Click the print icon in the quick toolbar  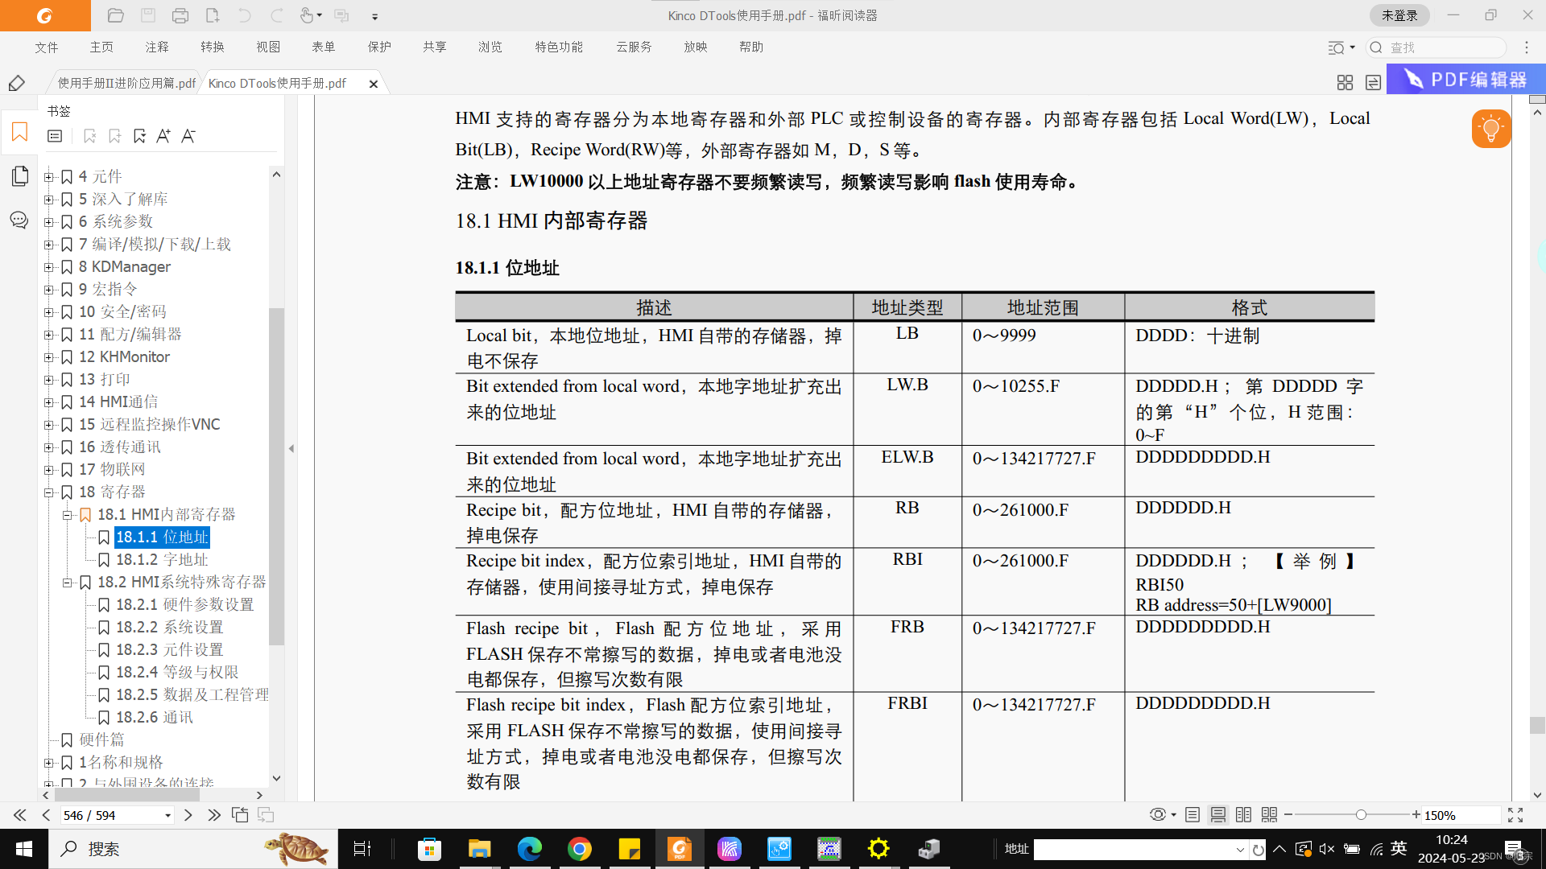(x=180, y=15)
